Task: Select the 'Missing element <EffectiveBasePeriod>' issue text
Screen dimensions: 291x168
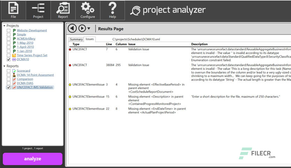Action: click(156, 88)
